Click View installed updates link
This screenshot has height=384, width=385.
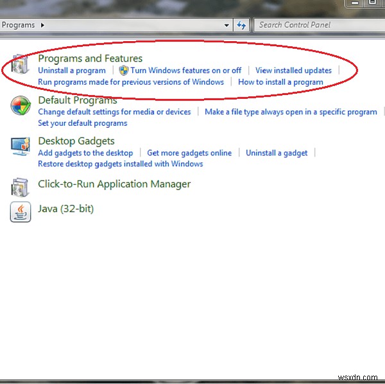coord(293,71)
